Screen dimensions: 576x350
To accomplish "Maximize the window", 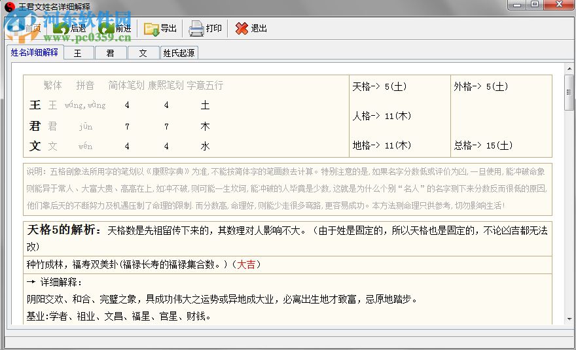I will click(535, 5).
